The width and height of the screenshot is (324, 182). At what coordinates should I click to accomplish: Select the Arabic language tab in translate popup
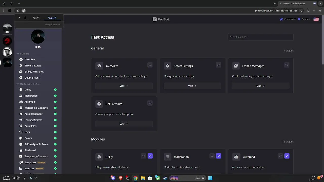coord(36,18)
